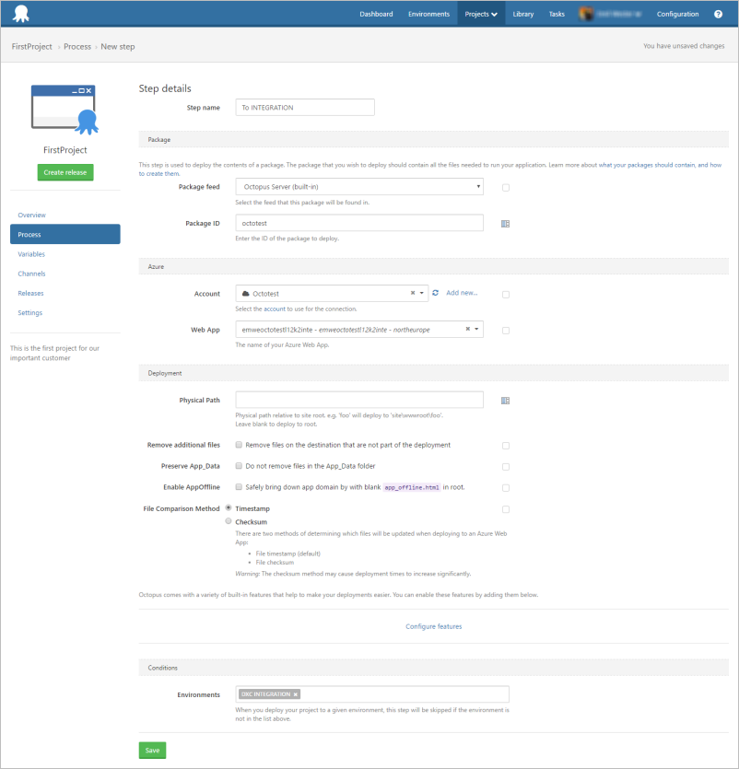
Task: Open the Configure features link
Action: (x=433, y=626)
